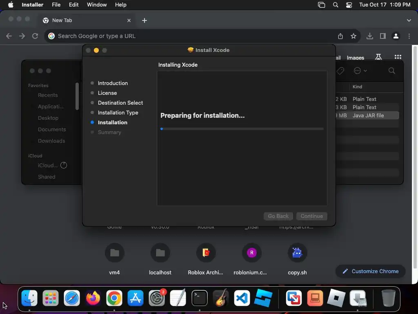This screenshot has height=314, width=418.
Task: Open Finder from the Dock
Action: [29, 298]
